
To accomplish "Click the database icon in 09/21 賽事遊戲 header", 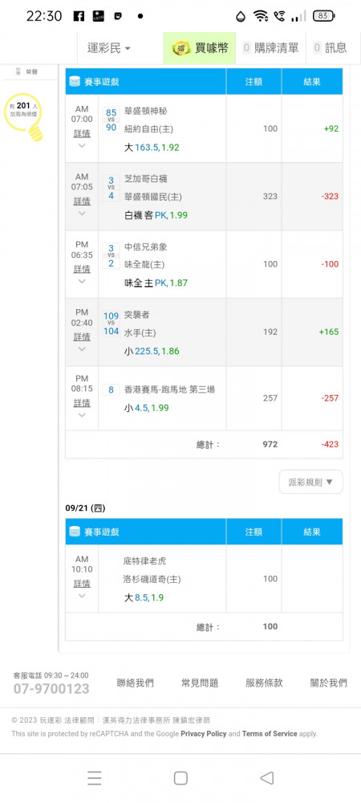I will point(75,532).
